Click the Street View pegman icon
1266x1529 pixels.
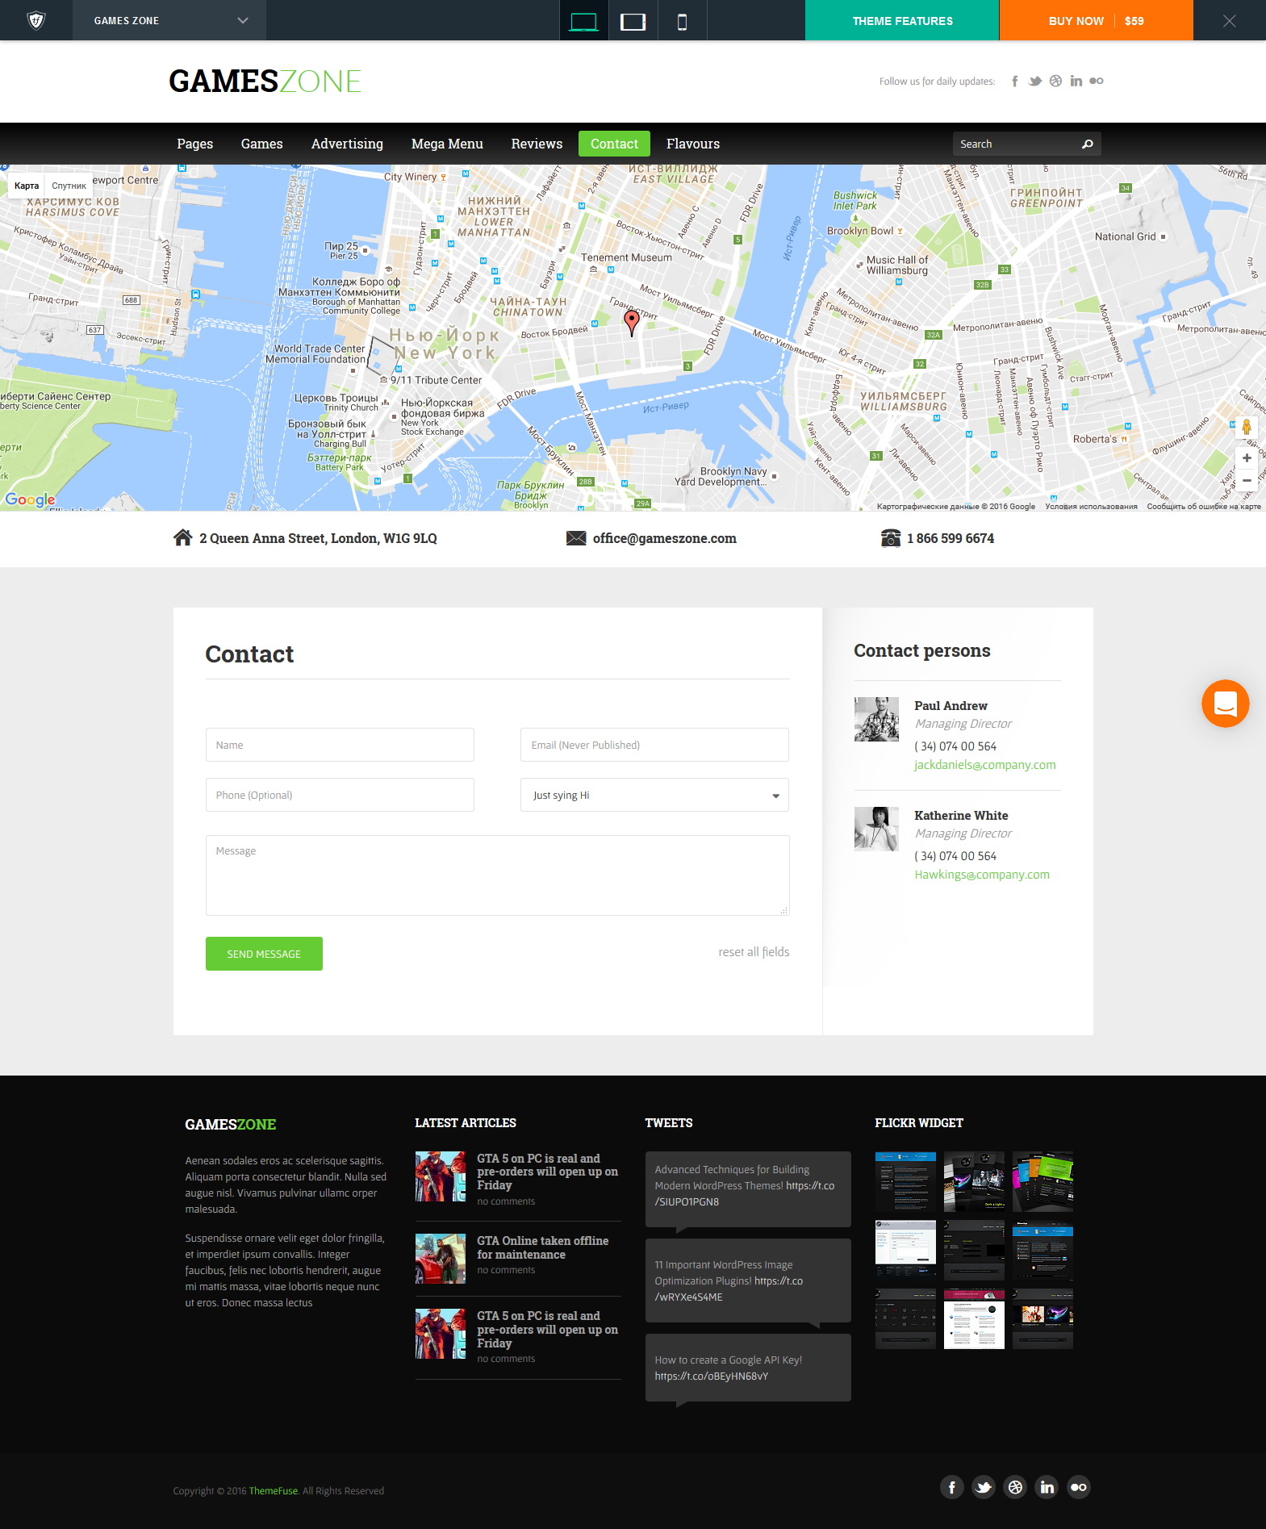[x=1247, y=427]
